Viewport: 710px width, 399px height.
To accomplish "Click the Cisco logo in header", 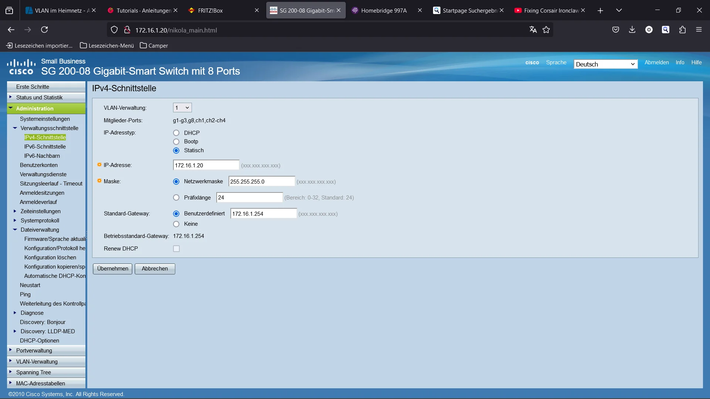I will point(21,67).
